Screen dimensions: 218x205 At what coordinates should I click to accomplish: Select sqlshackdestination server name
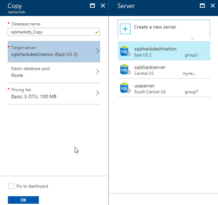[155, 49]
